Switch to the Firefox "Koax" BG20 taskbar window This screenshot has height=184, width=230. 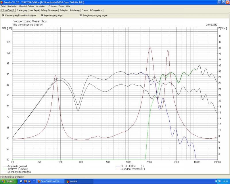click(50, 181)
